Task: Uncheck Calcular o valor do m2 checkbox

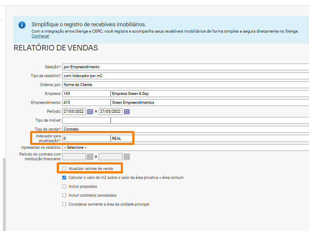Action: [64, 178]
